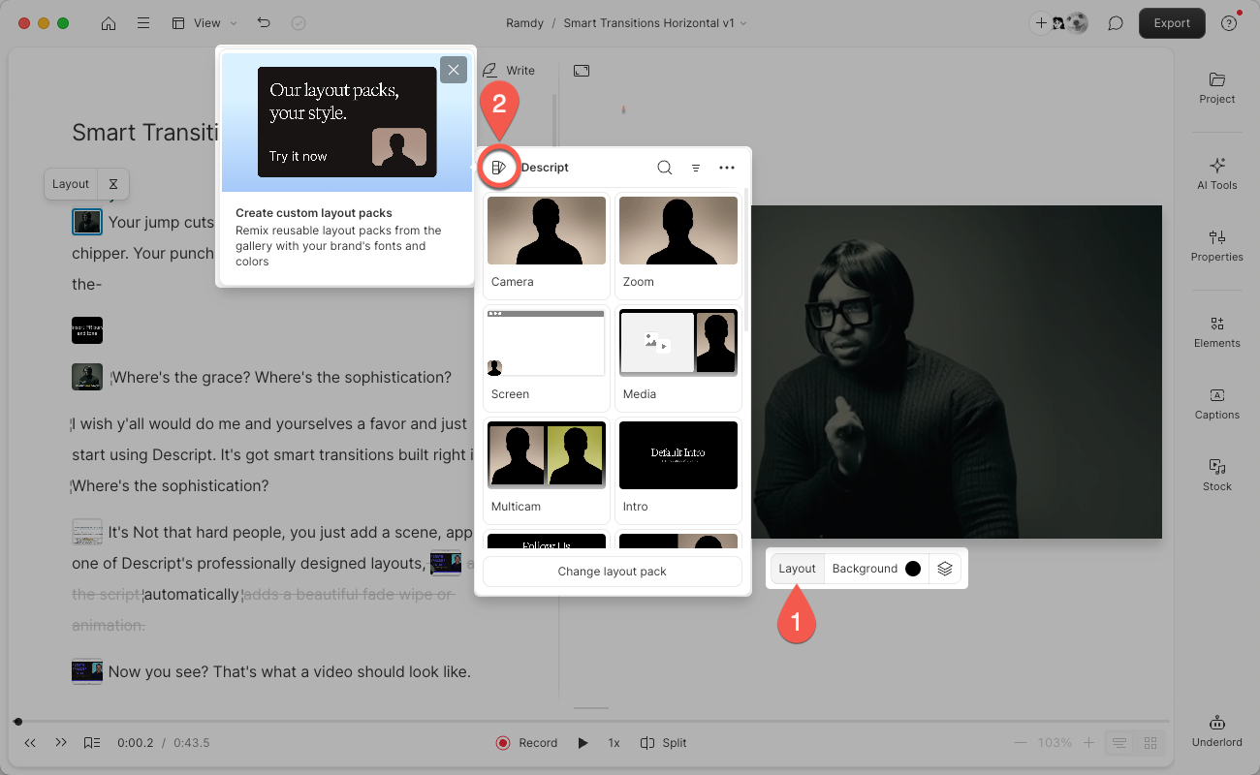Image resolution: width=1260 pixels, height=775 pixels.
Task: Open layout pack icon next to Descript
Action: [498, 168]
